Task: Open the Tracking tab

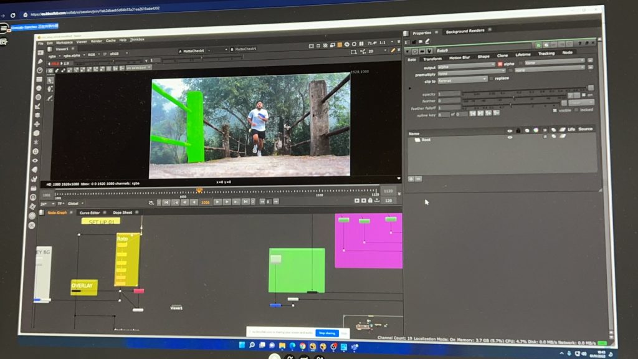Action: tap(546, 54)
